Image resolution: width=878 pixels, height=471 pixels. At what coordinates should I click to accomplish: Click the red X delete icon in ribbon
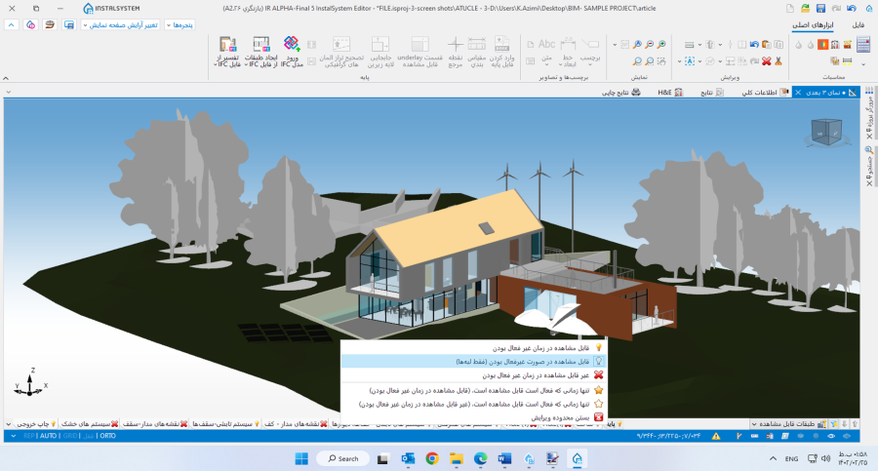click(x=767, y=60)
